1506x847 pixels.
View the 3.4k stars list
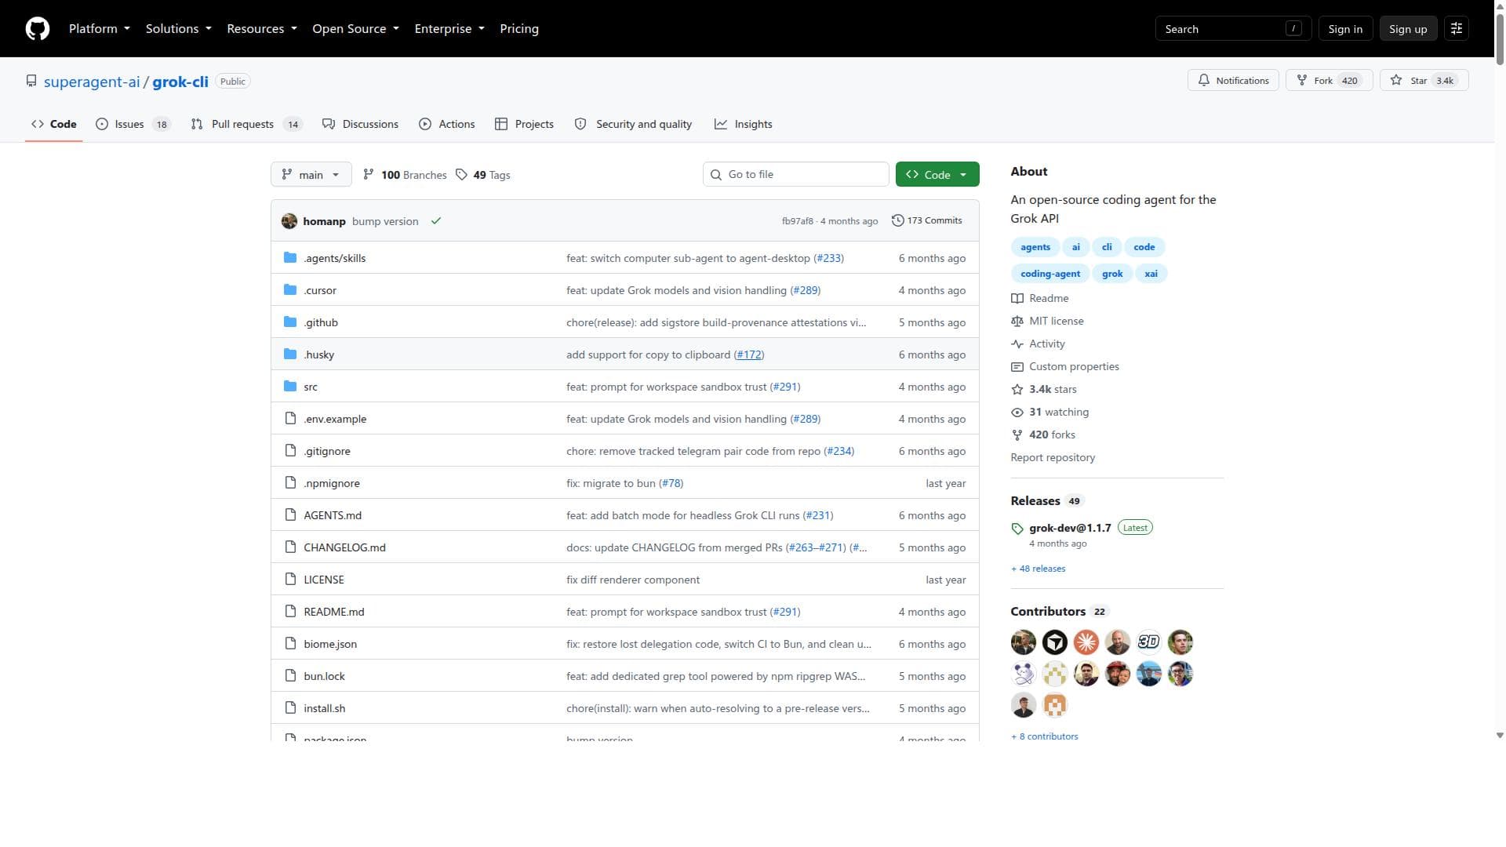[1044, 390]
